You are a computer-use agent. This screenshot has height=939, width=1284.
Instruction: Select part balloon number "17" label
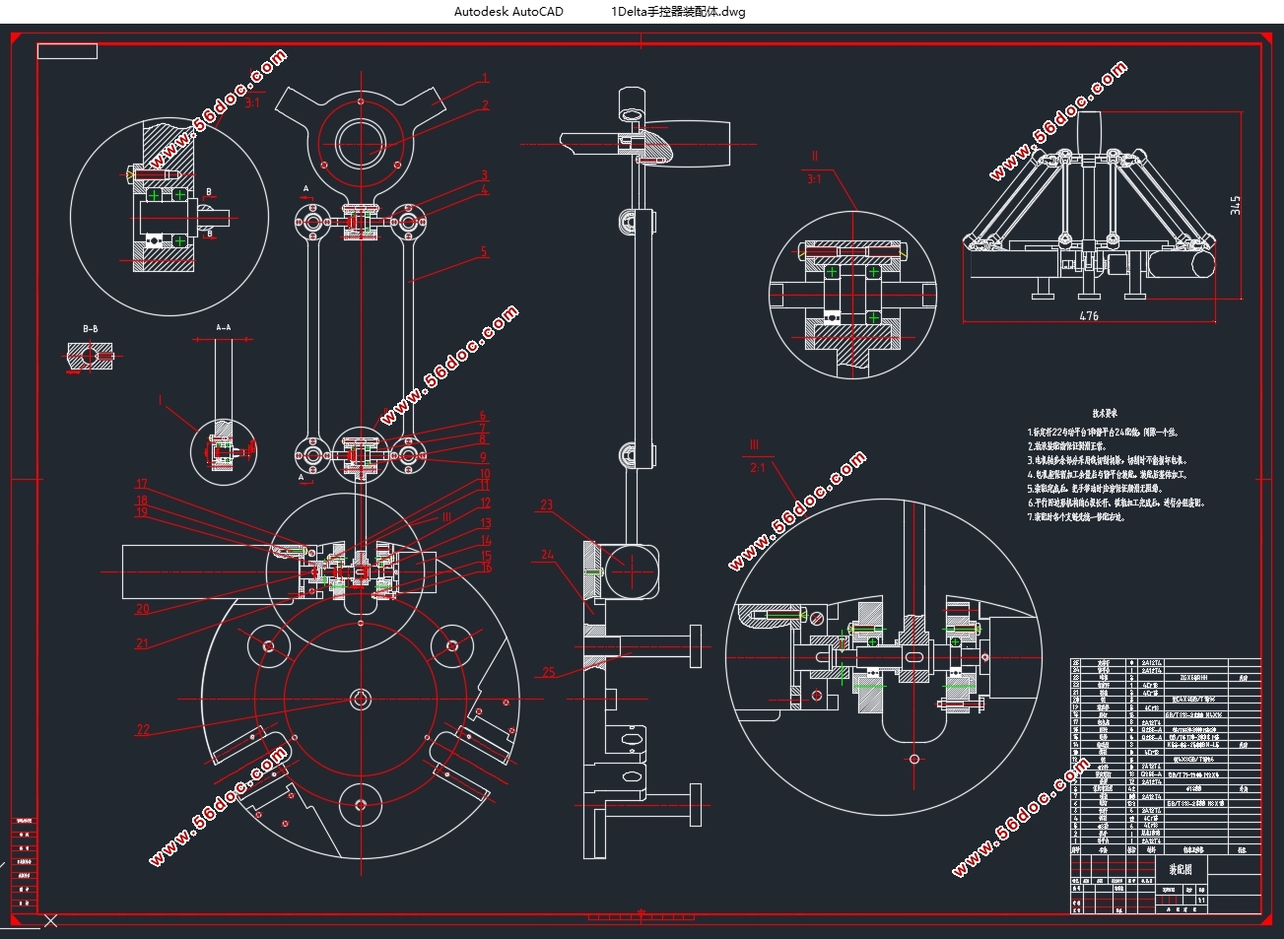point(142,484)
